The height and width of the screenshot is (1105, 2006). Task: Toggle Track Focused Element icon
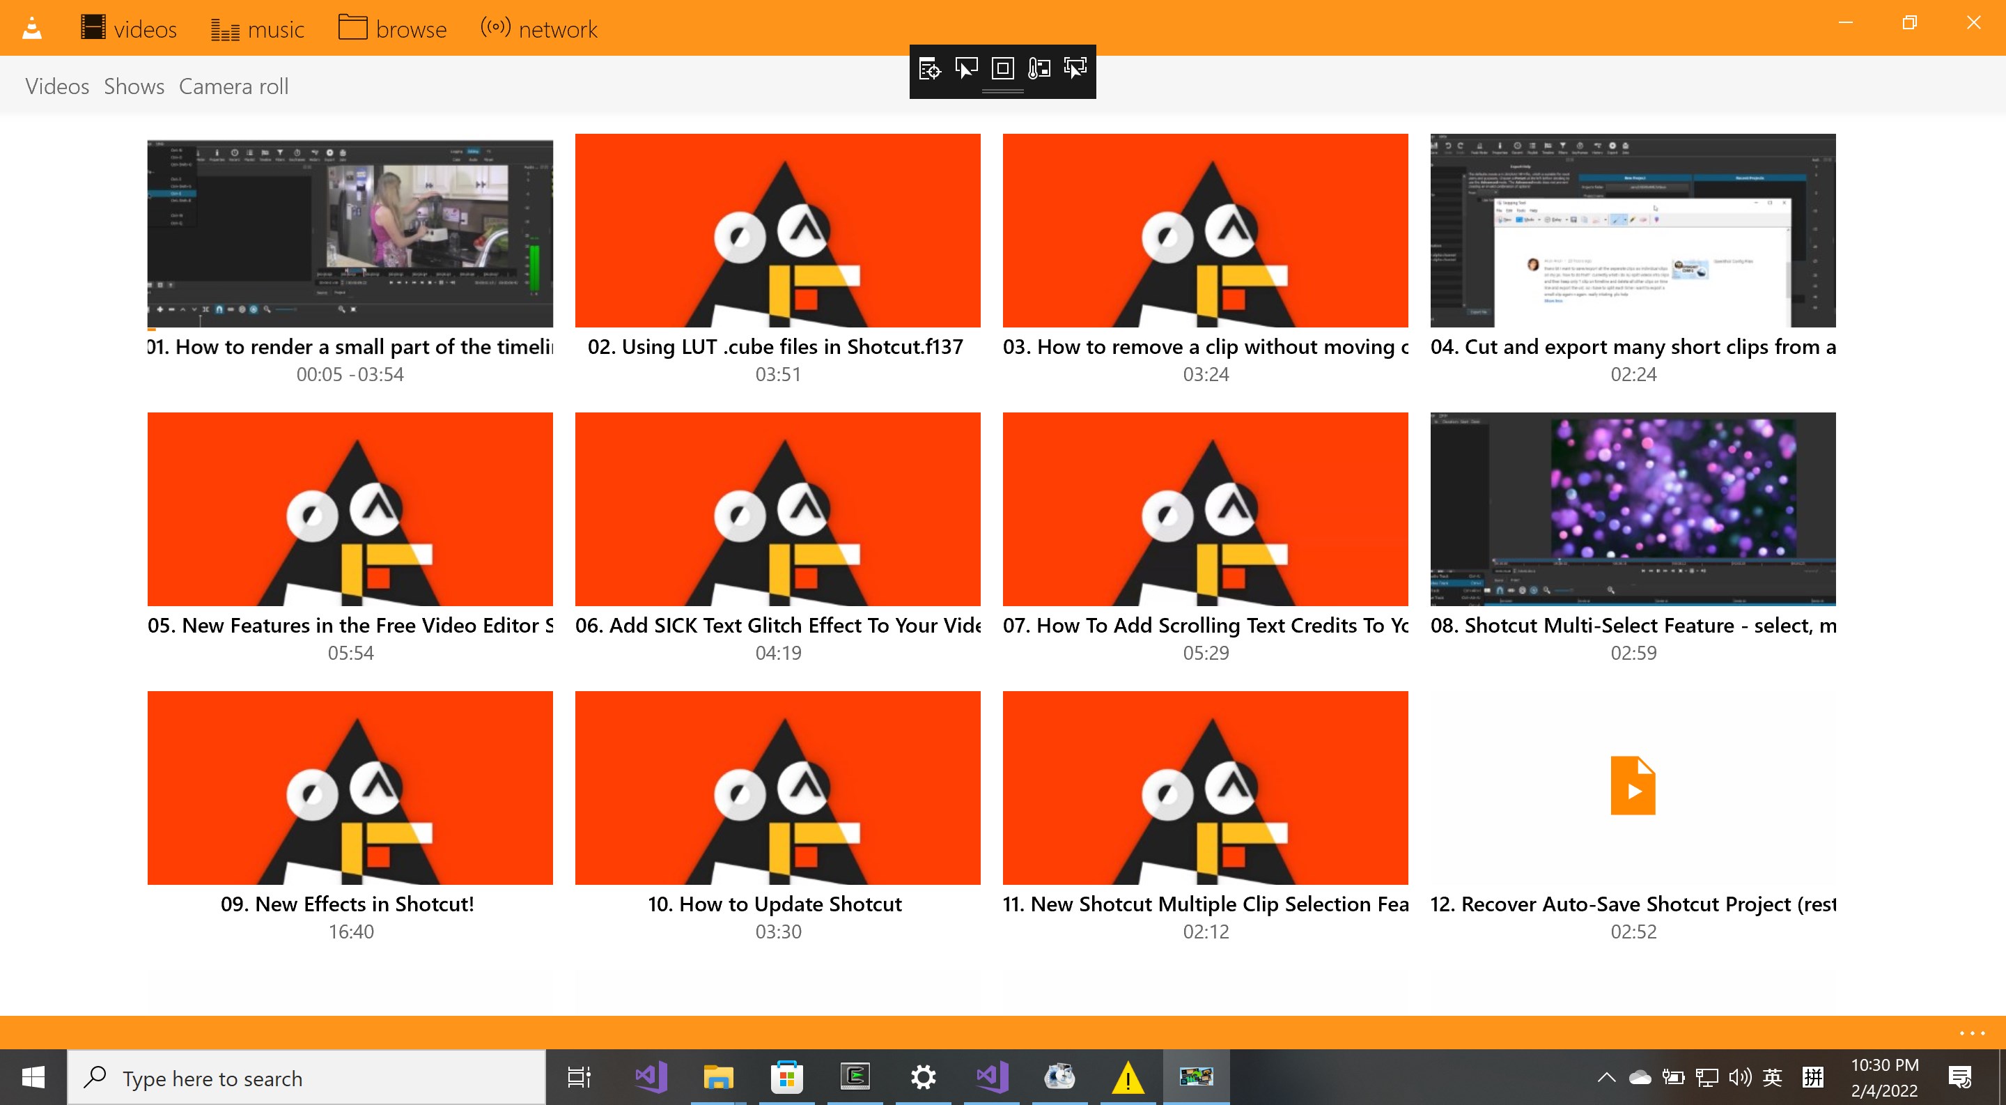tap(1075, 68)
